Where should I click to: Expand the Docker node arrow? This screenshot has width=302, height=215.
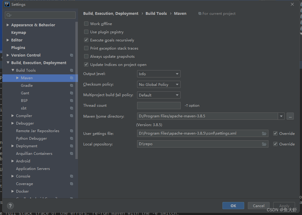pos(12,191)
